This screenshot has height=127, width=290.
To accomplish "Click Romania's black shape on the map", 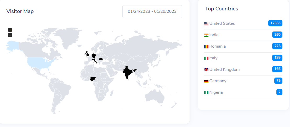I will click(100, 59).
